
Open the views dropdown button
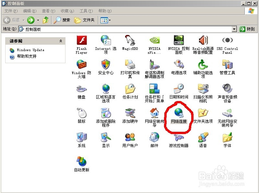pos(105,20)
